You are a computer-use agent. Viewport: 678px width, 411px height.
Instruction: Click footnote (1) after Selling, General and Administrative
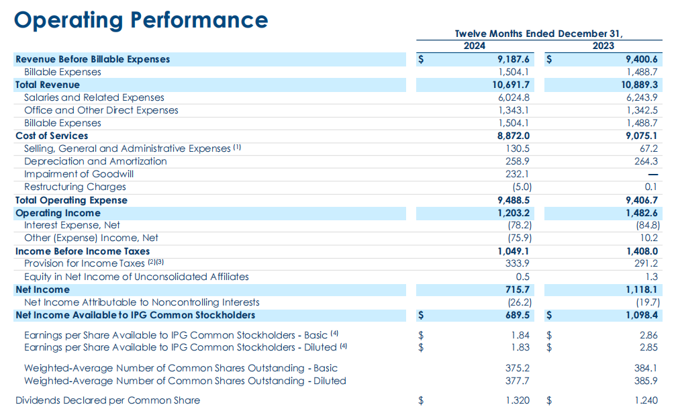(x=237, y=148)
